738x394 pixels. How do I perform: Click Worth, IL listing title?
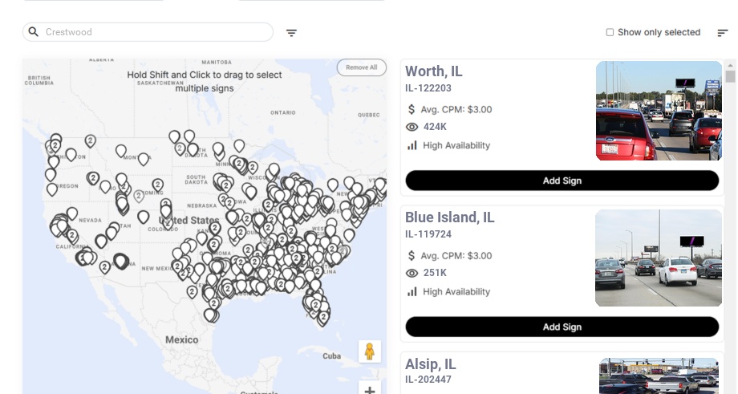tap(434, 71)
